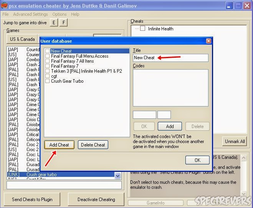Screen dimensions: 253x208
Task: Click the GameInfo button
Action: coord(155,203)
